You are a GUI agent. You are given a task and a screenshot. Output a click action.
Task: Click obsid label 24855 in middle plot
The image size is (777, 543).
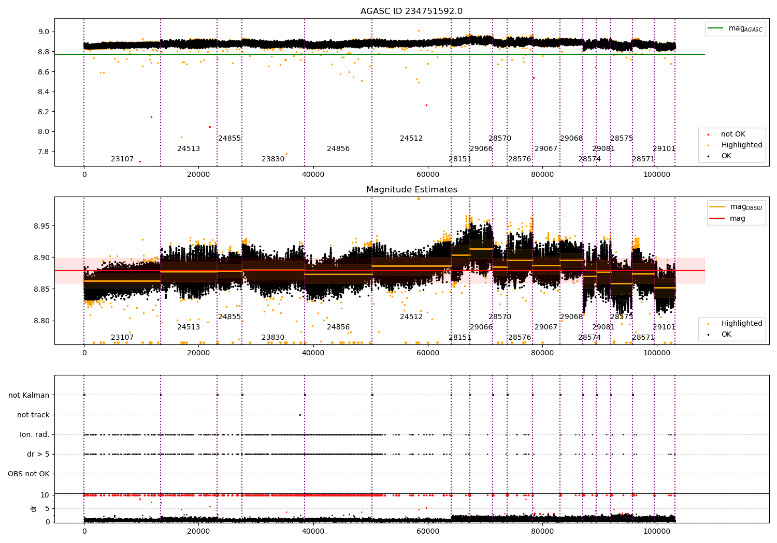pyautogui.click(x=229, y=317)
